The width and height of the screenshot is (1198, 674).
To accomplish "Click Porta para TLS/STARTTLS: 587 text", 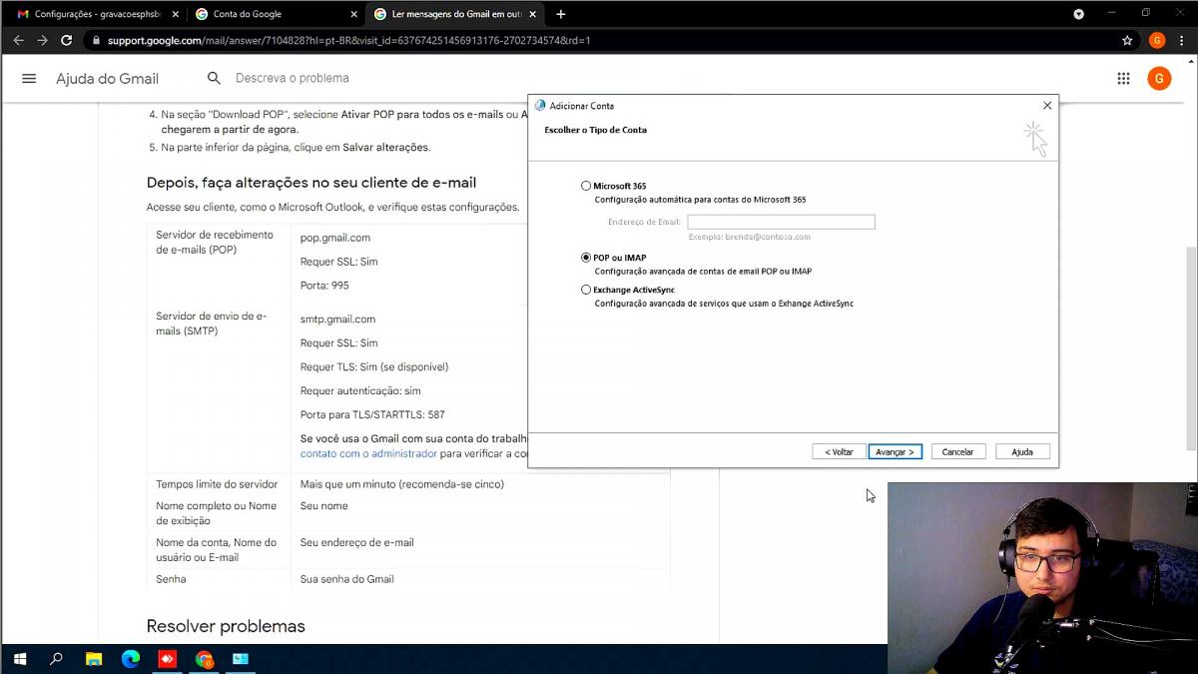I will click(x=372, y=414).
